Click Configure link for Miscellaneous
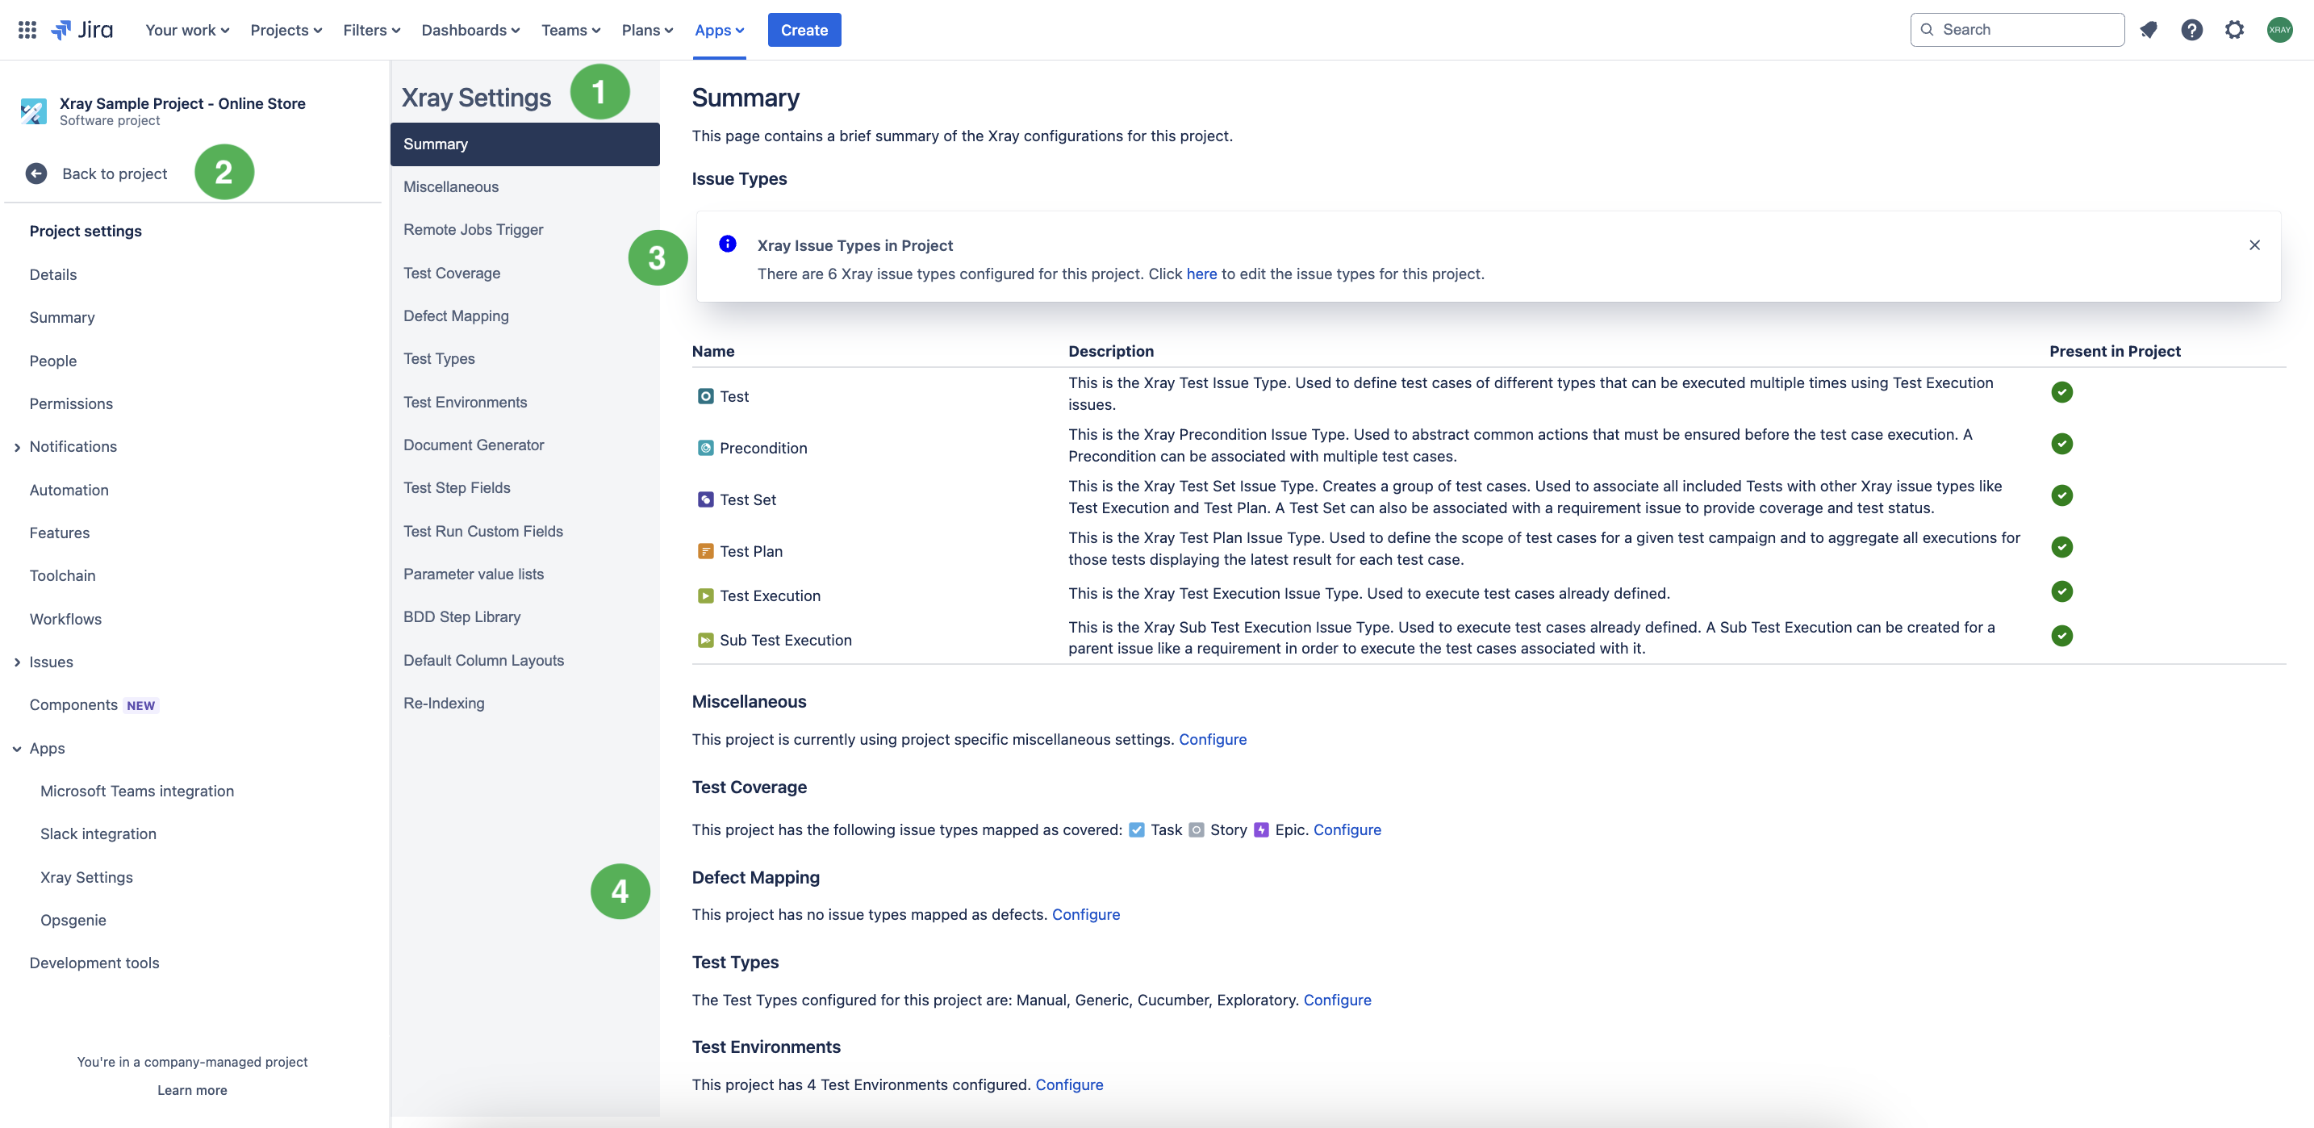 (1212, 739)
